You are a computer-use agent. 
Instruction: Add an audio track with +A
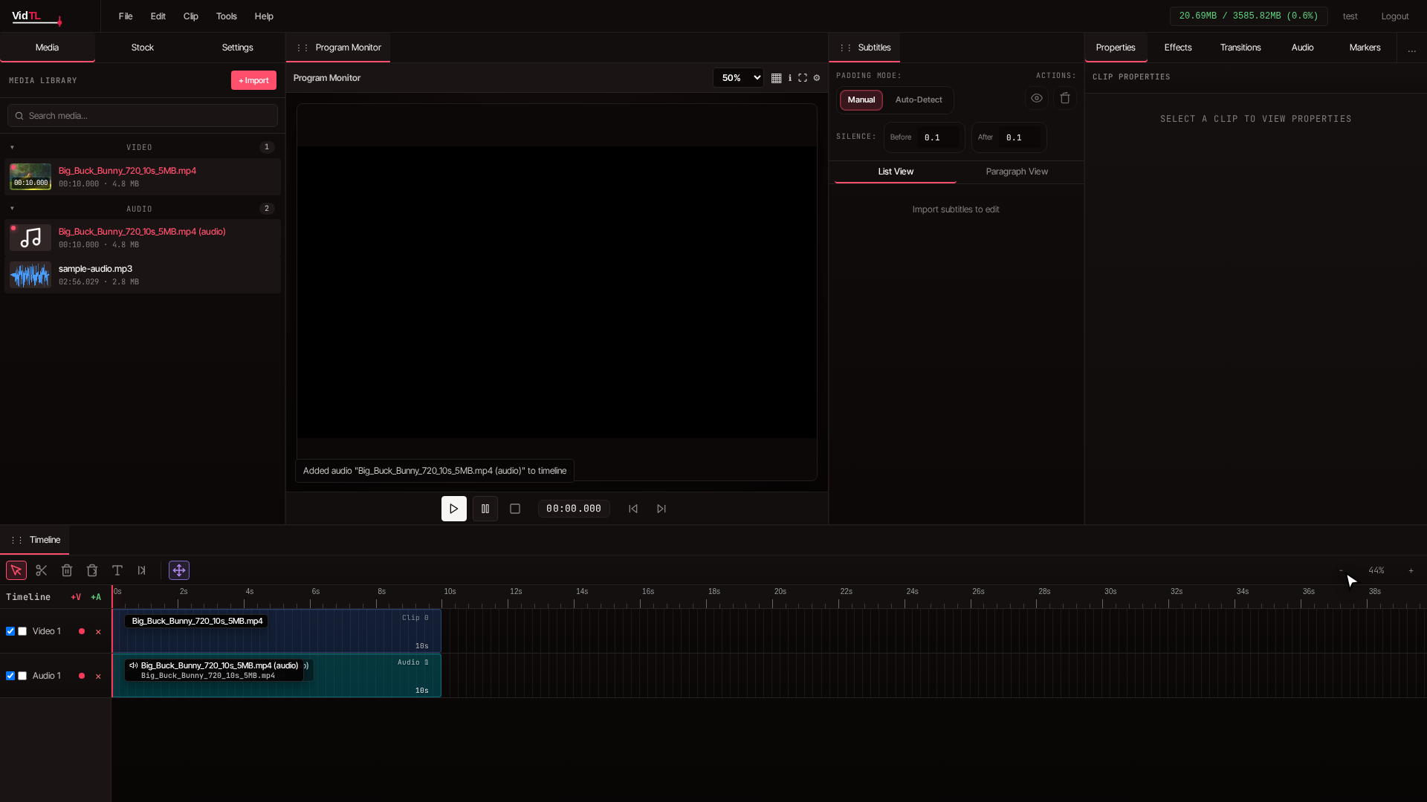point(96,597)
